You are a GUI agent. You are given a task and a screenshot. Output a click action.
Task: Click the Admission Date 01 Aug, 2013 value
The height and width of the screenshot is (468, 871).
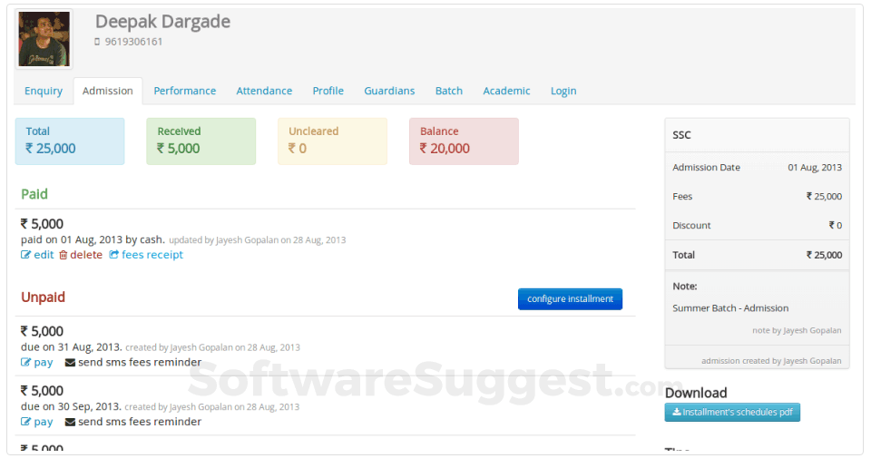point(815,167)
